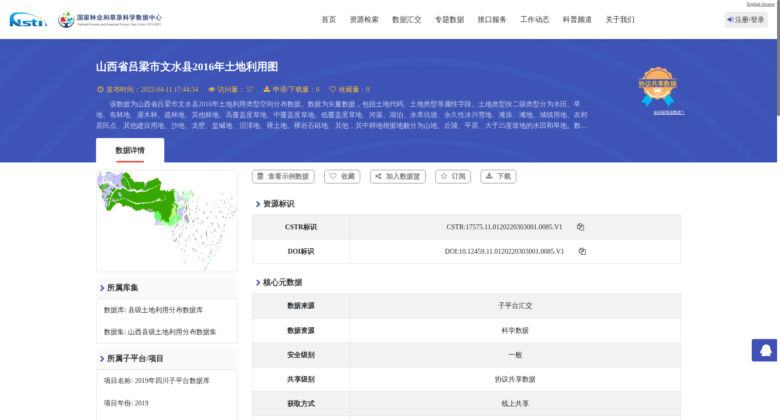Image resolution: width=780 pixels, height=420 pixels.
Task: Copy the CSTR identifier
Action: (x=580, y=227)
